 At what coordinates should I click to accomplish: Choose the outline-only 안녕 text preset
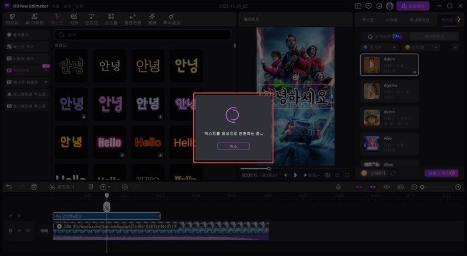coord(71,65)
